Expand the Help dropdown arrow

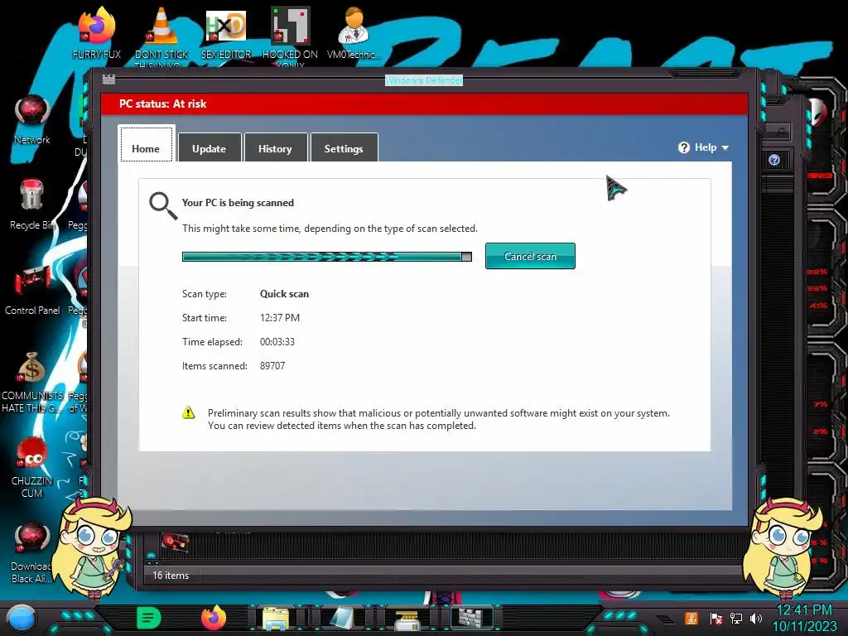pyautogui.click(x=725, y=147)
